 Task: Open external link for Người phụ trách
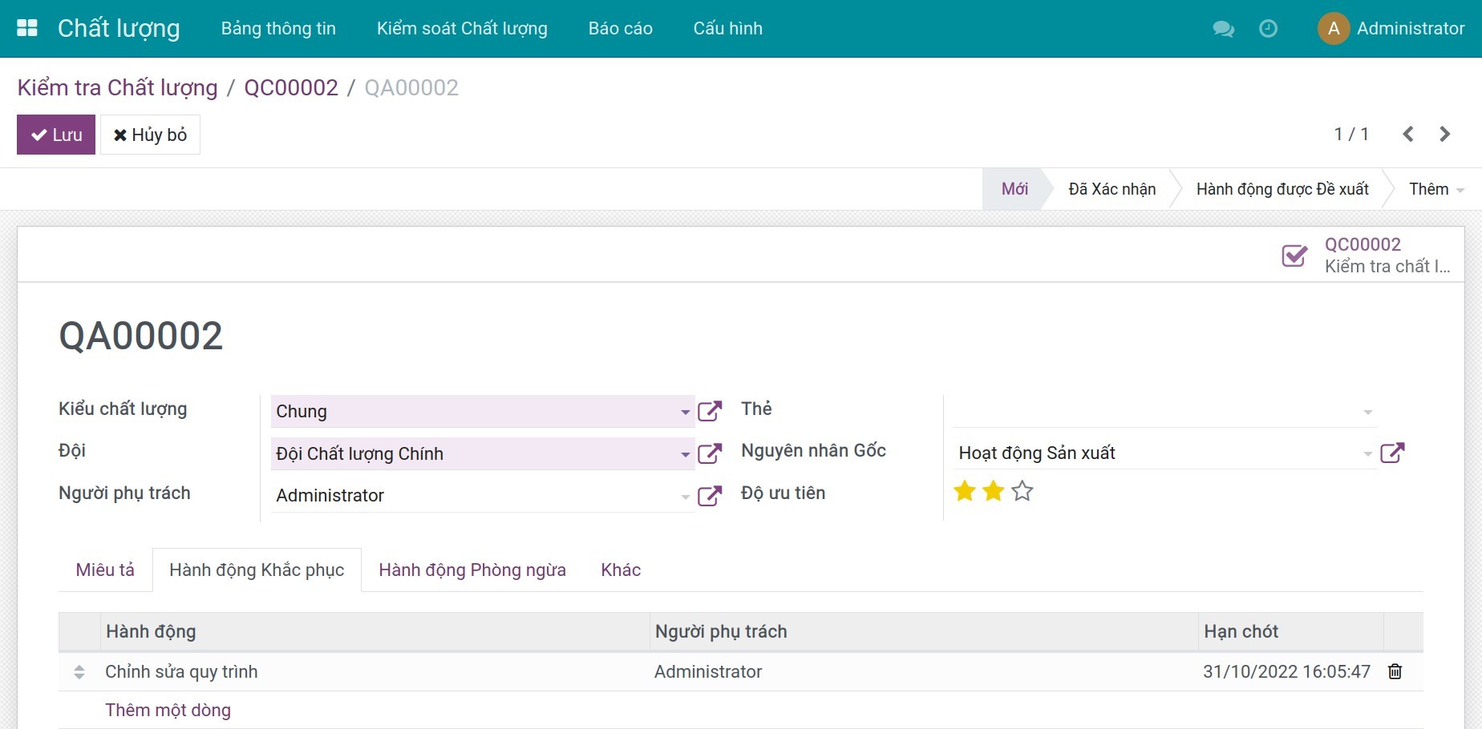click(x=710, y=496)
